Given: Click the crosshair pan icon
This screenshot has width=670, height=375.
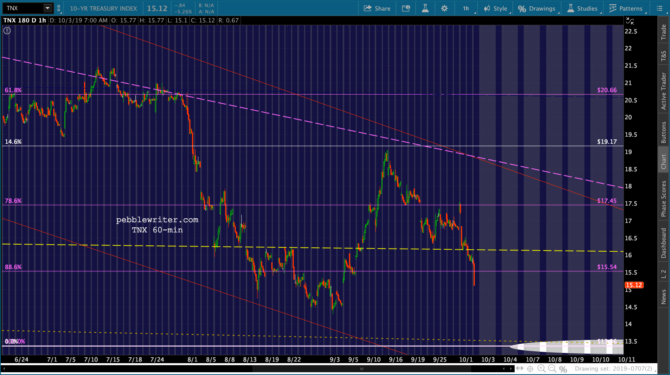Looking at the screenshot, I should (530, 369).
